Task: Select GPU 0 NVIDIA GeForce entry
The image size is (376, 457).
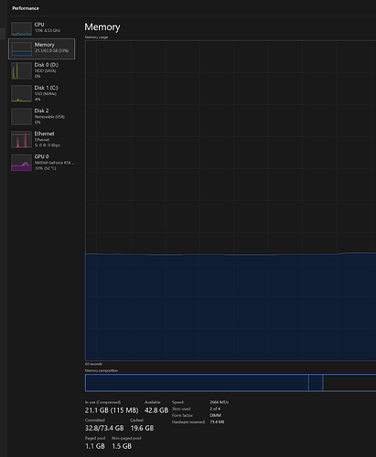Action: 41,163
